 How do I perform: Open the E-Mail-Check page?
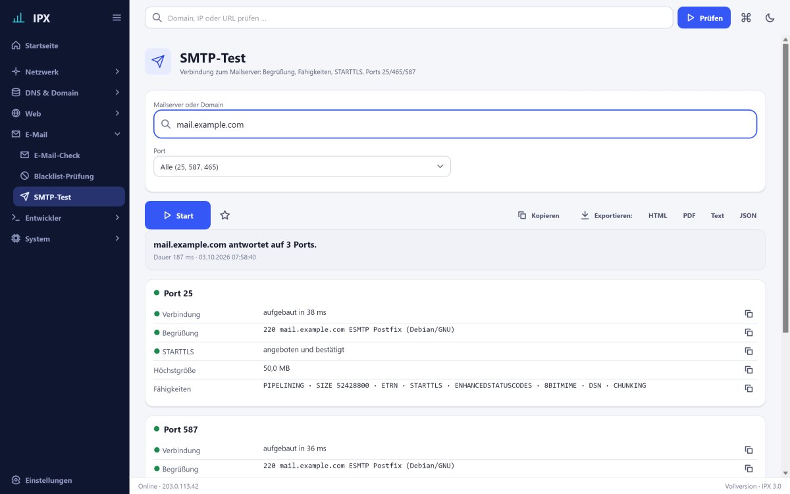click(69, 155)
